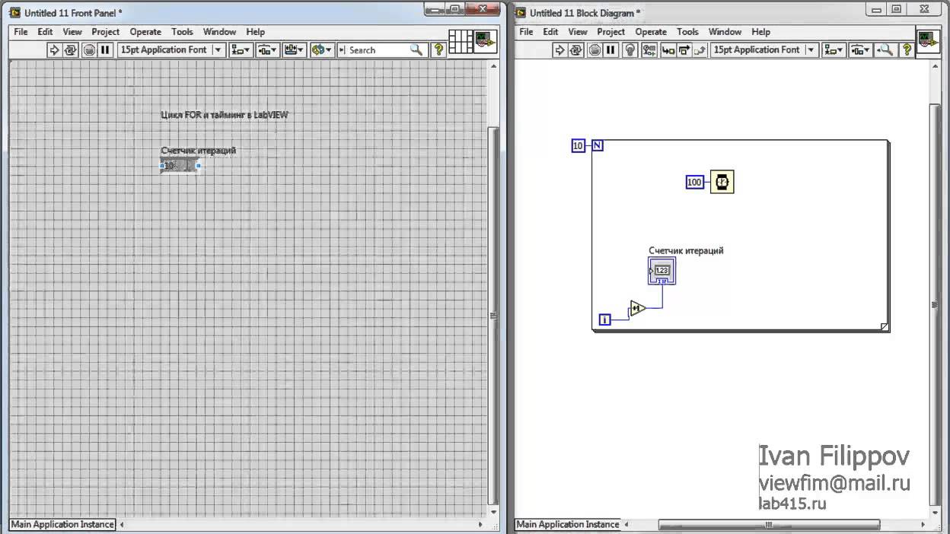The image size is (950, 534).
Task: Open Block Diagram font dropdown arrow
Action: (811, 50)
